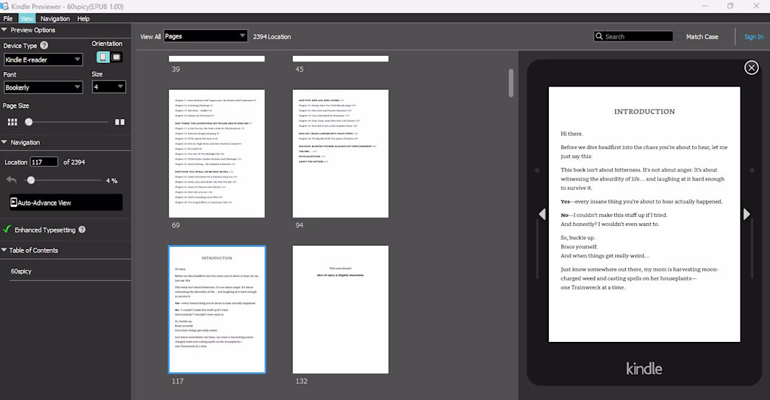This screenshot has height=400, width=770.
Task: Click the 'of 2394' location total text
Action: coord(74,162)
